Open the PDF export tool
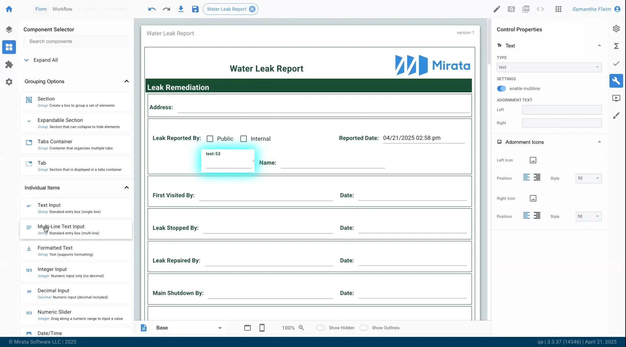 coord(526,9)
